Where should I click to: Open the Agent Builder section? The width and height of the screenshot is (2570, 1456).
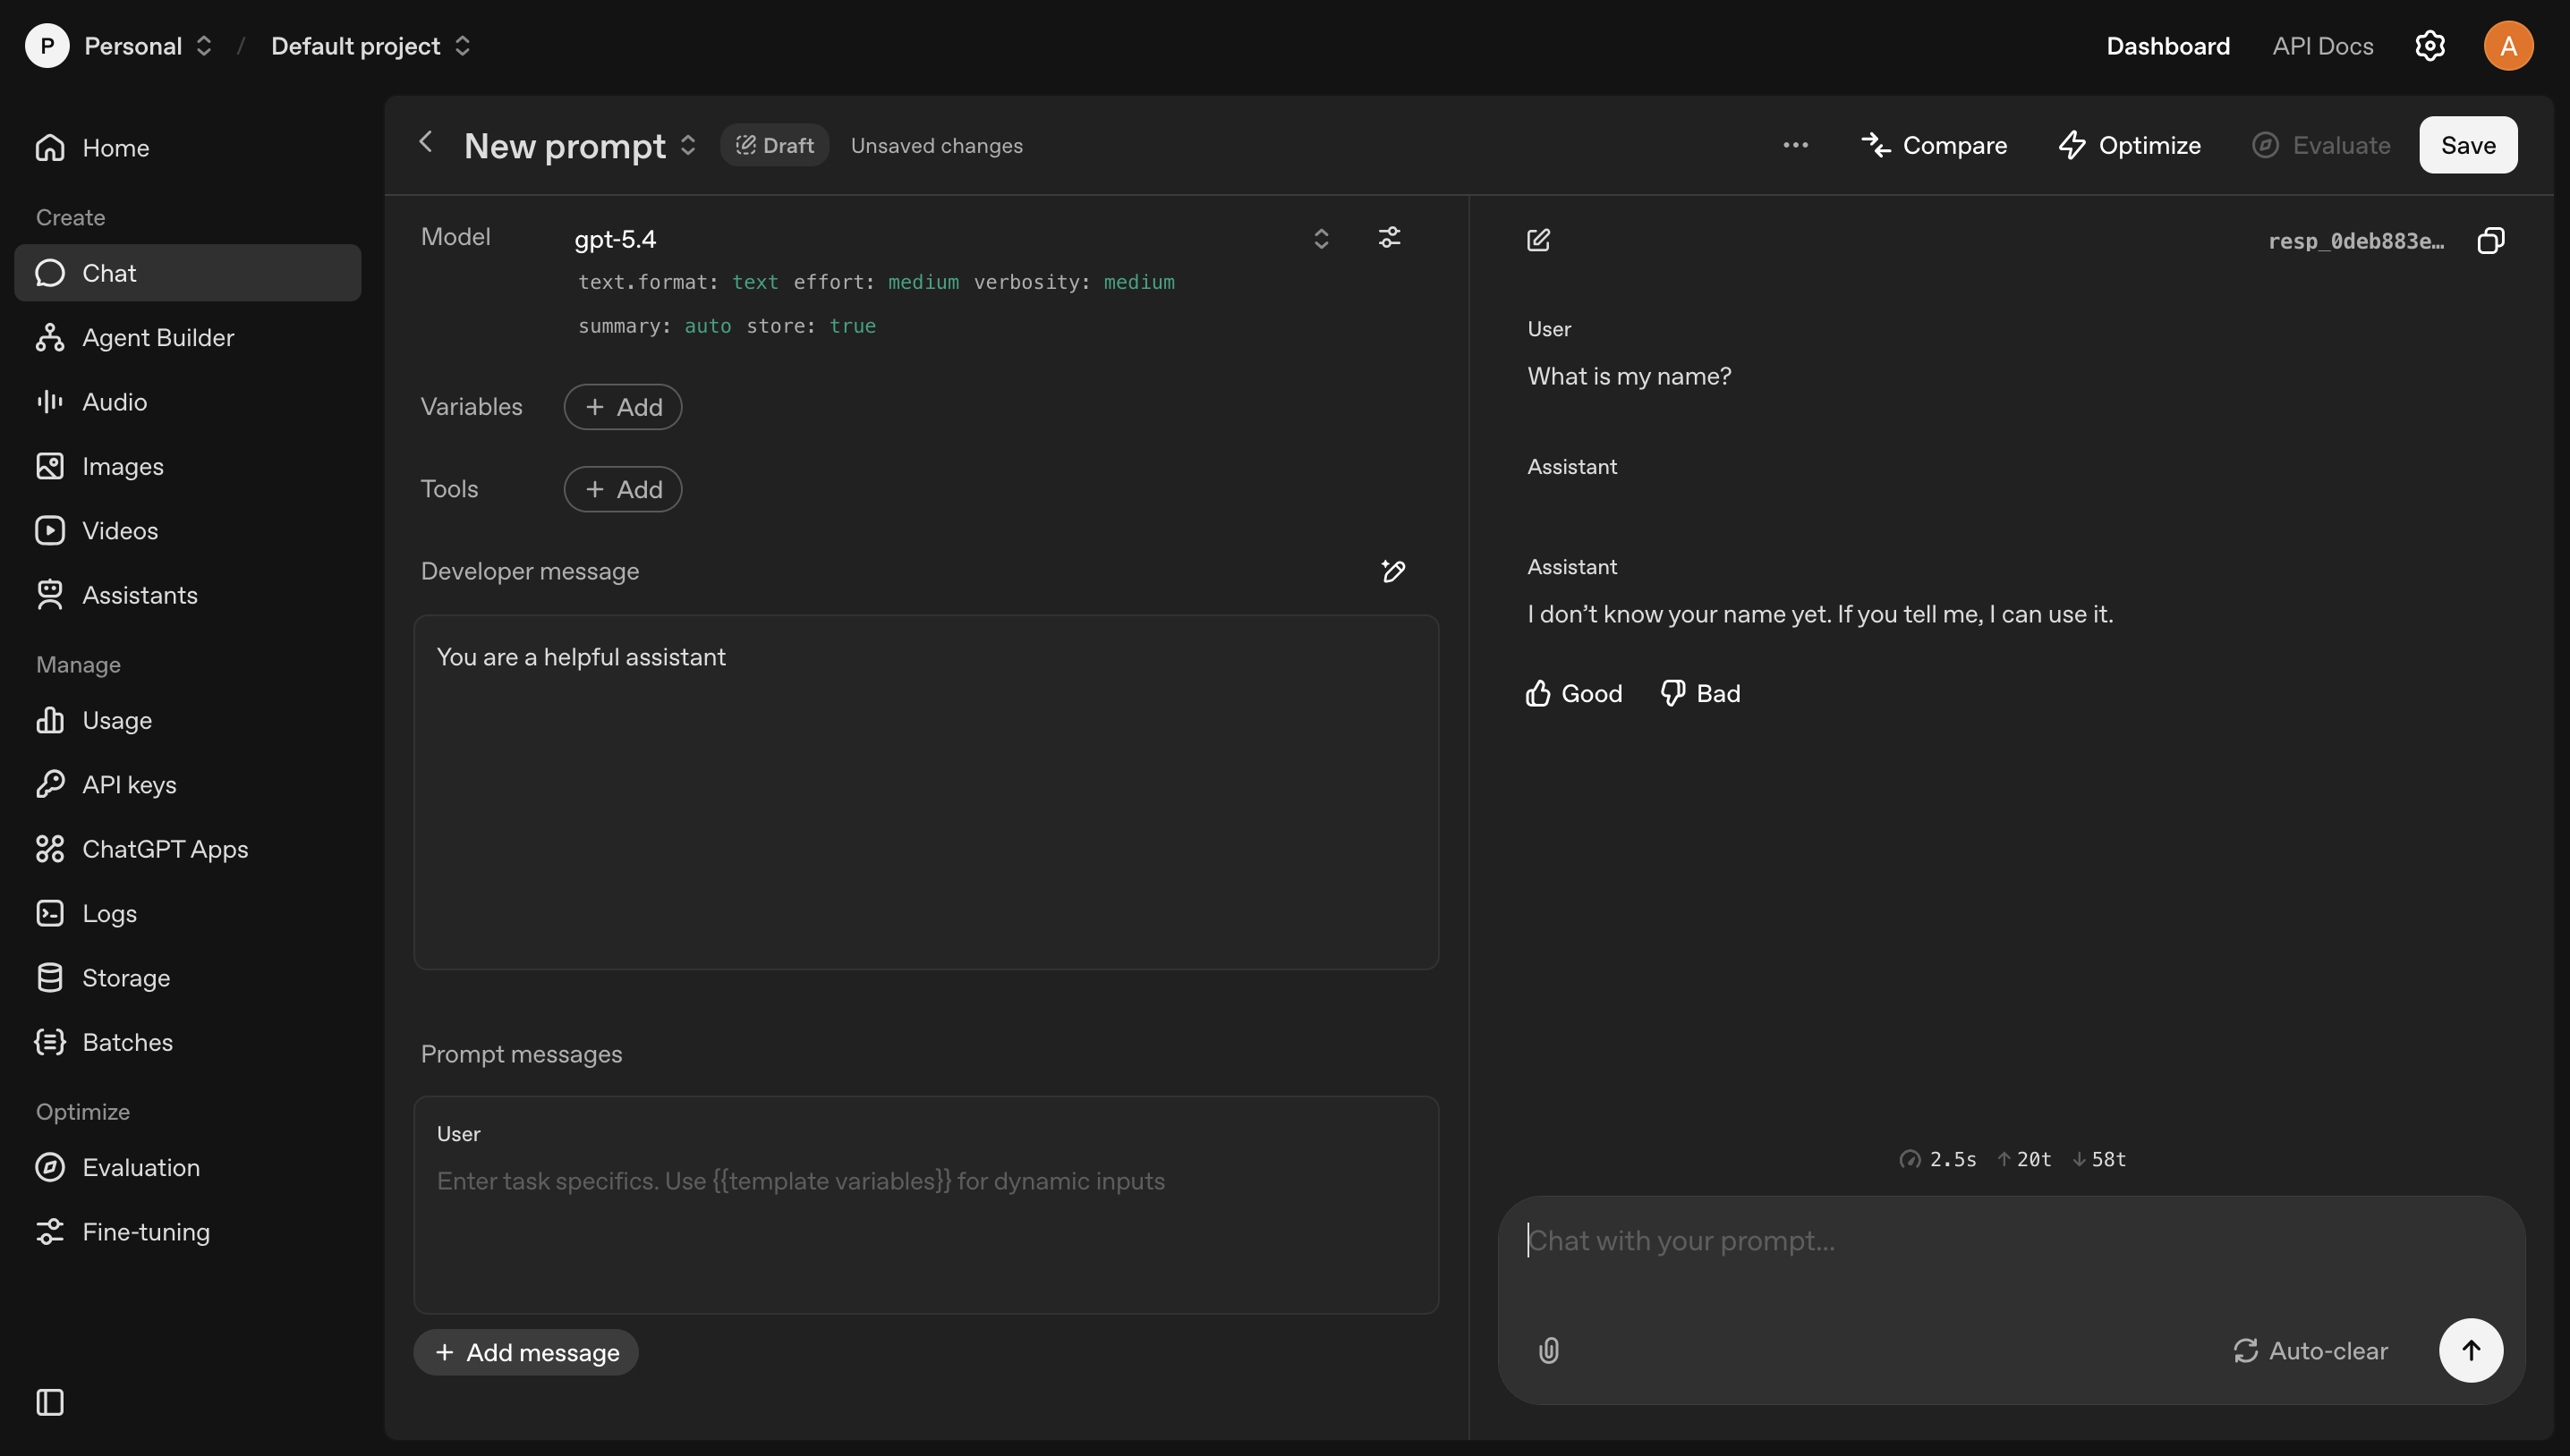coord(158,337)
